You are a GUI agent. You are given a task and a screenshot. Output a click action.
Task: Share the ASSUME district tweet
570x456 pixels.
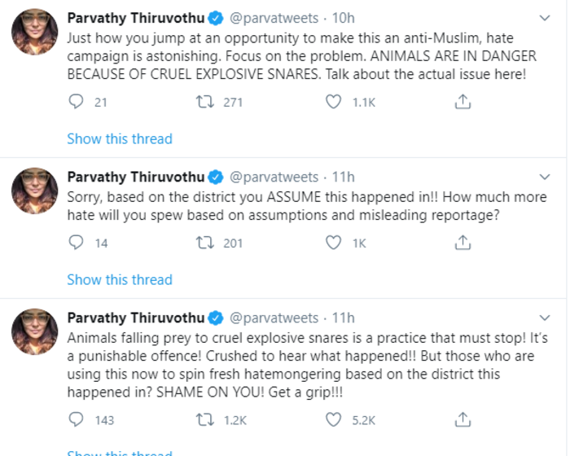click(x=463, y=243)
